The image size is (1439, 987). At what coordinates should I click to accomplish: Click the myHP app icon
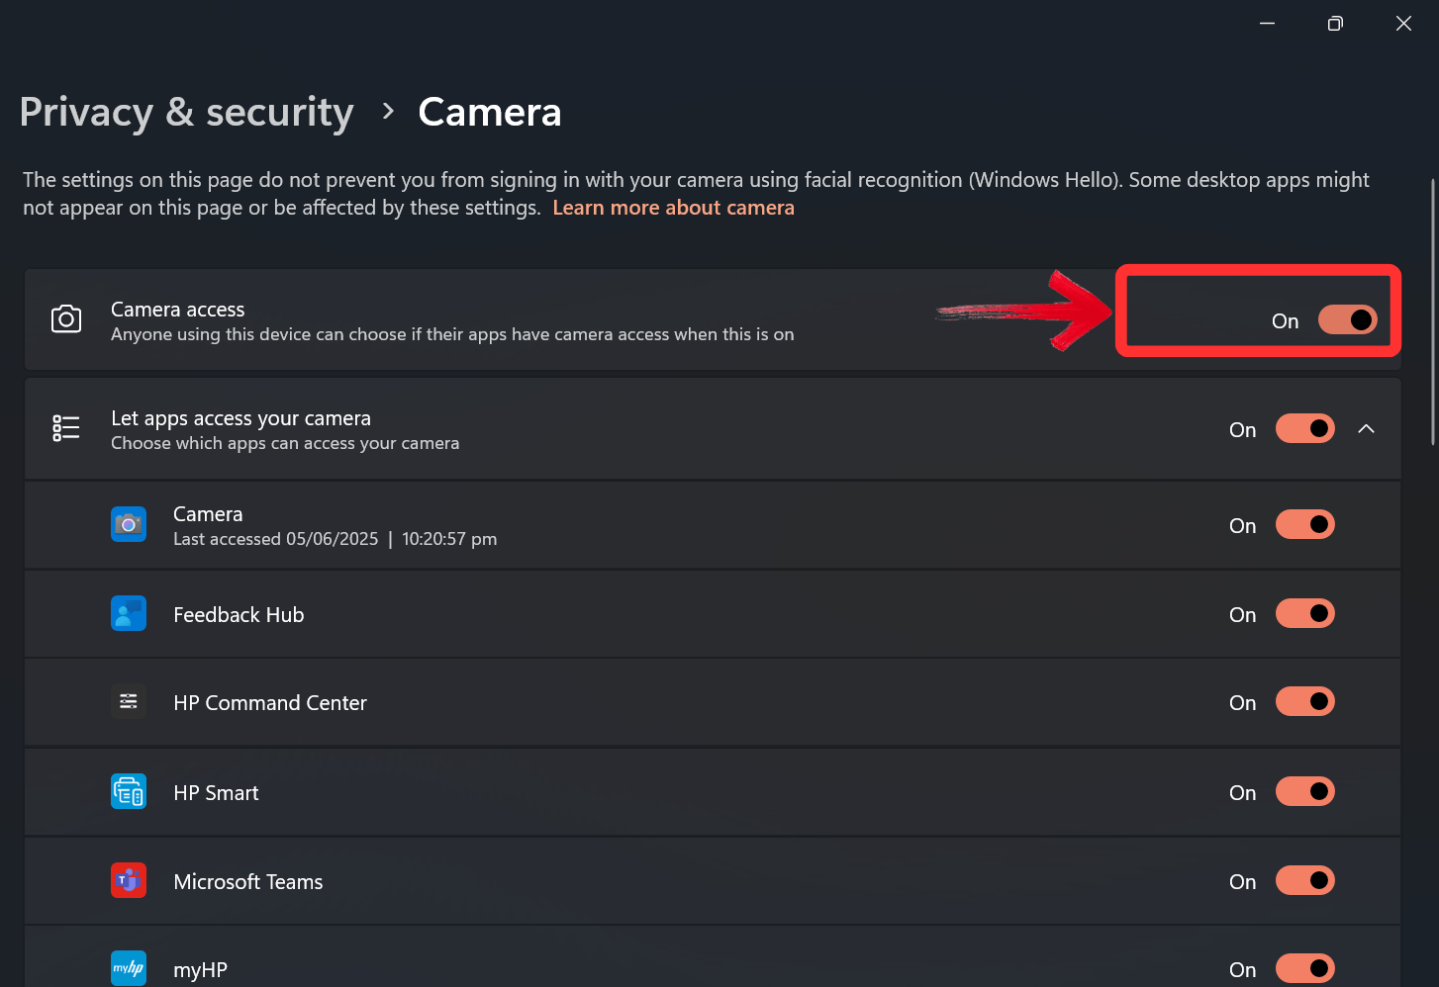128,967
